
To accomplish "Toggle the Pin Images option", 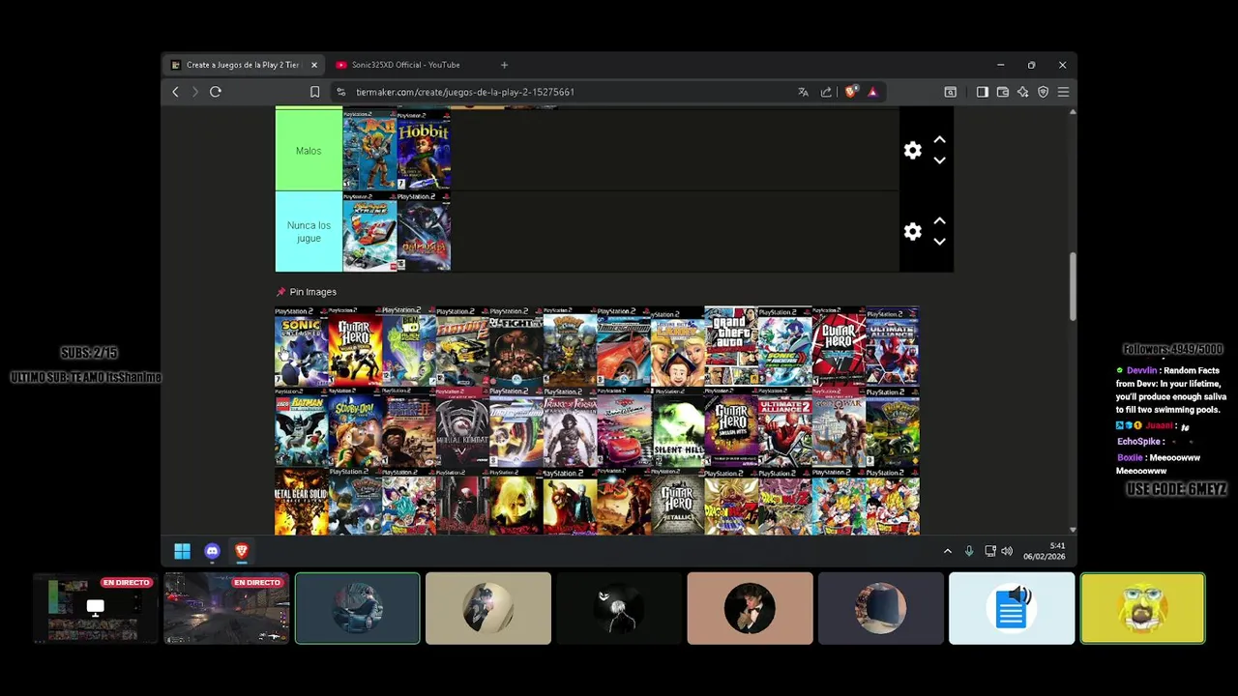I will coord(307,292).
